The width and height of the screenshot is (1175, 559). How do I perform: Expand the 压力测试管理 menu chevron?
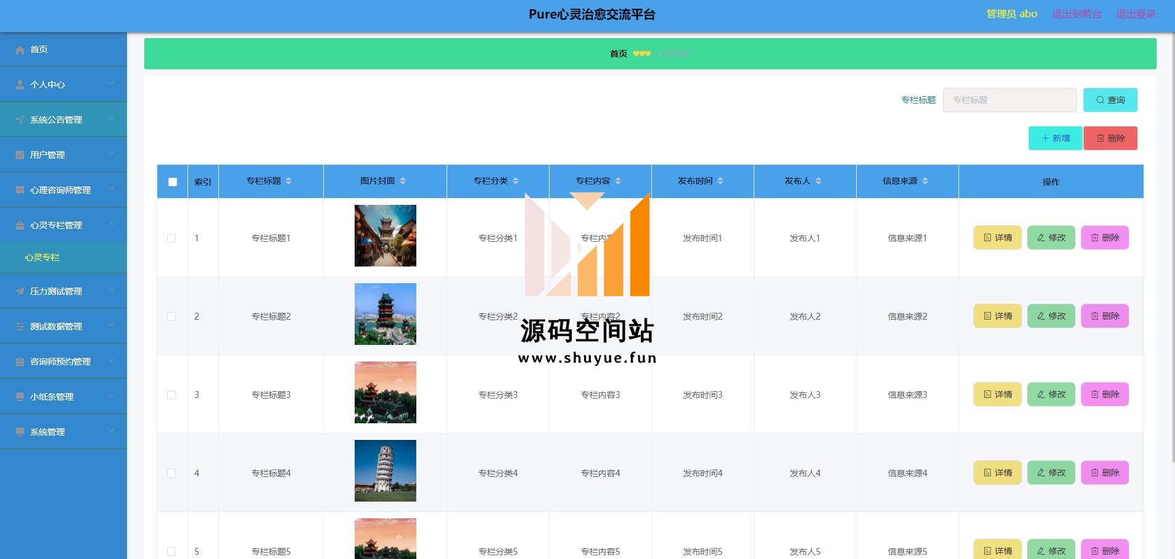tap(111, 290)
